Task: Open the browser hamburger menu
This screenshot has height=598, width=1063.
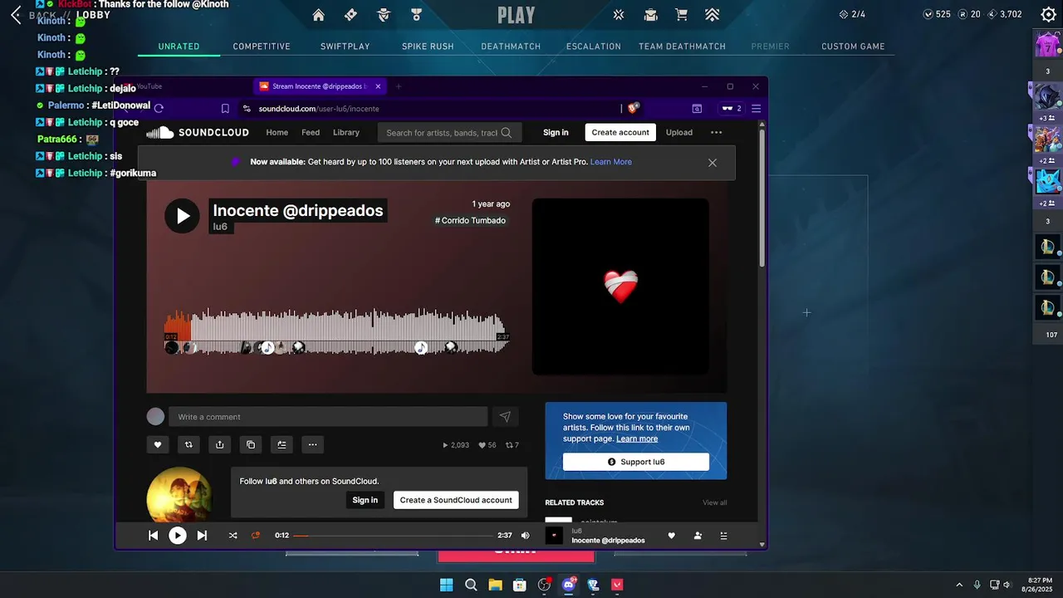Action: coord(756,108)
